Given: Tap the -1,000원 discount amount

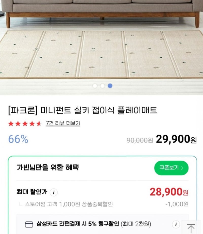Looking at the screenshot, I should [177, 204].
